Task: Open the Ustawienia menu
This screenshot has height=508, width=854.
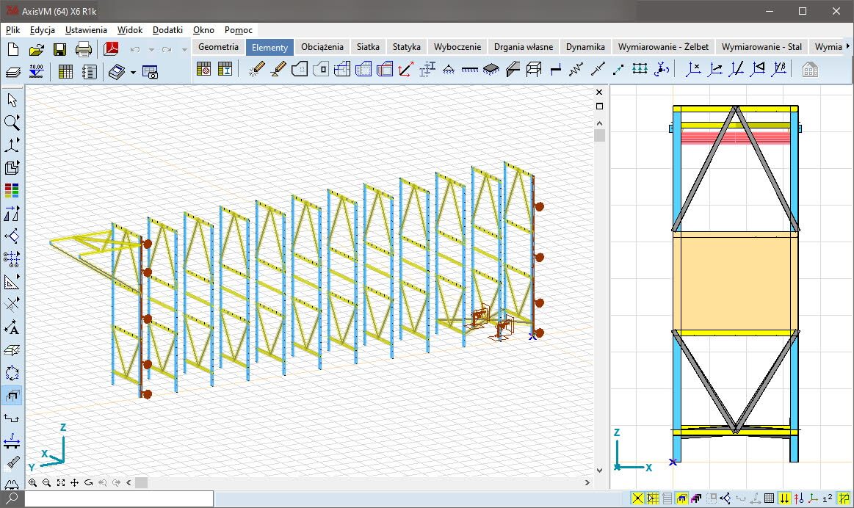Action: [x=86, y=30]
